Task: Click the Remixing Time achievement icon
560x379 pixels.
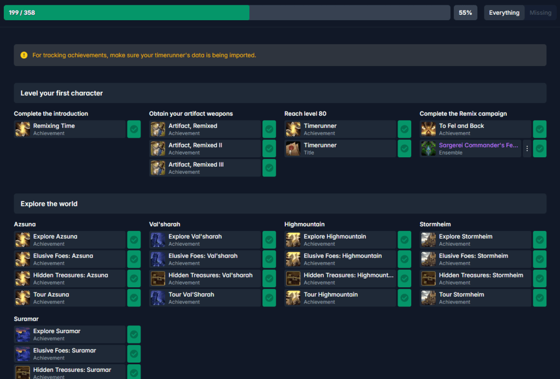Action: (22, 129)
